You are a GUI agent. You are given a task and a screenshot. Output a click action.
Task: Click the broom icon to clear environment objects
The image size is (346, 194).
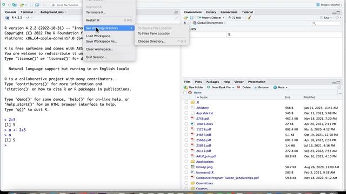click(x=249, y=18)
